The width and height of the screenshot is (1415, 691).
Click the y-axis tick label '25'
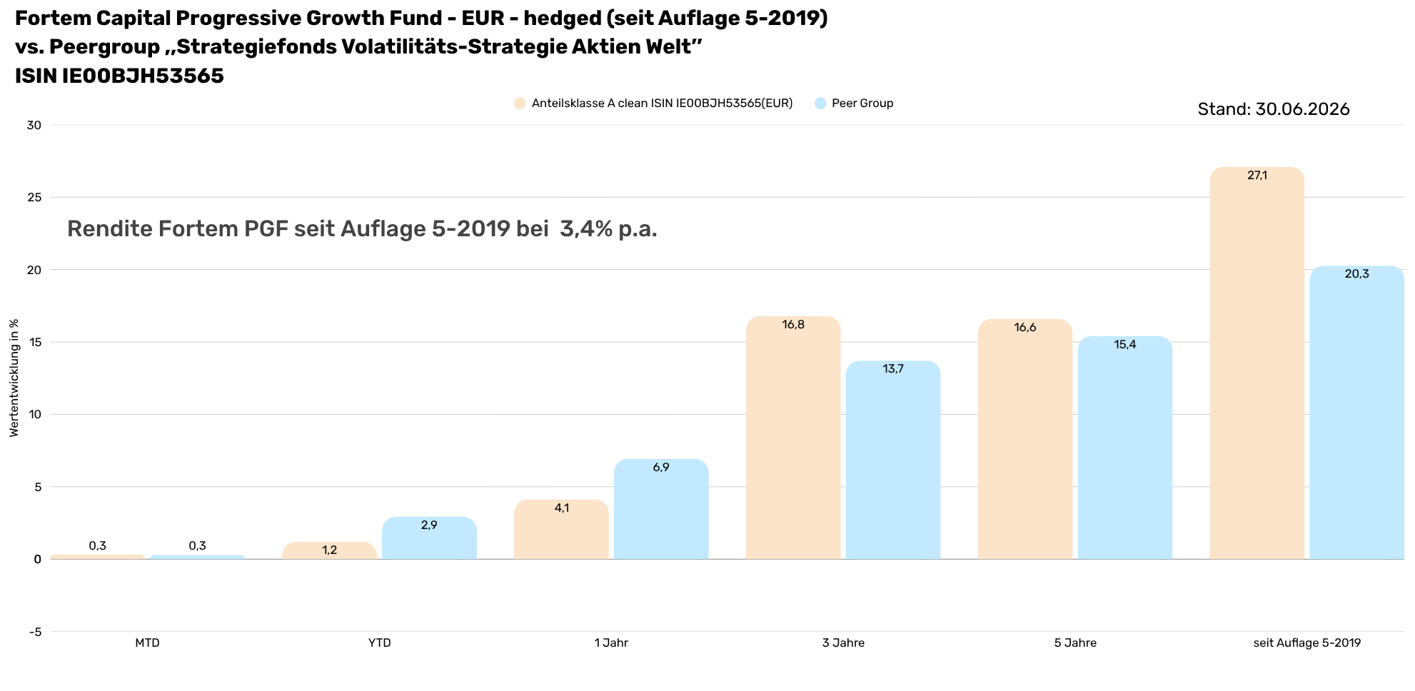point(34,198)
